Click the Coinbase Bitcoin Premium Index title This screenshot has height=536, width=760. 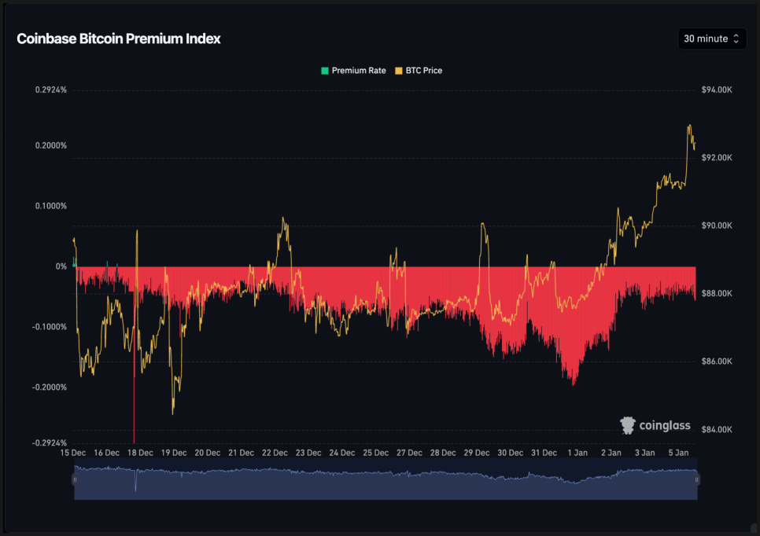119,39
